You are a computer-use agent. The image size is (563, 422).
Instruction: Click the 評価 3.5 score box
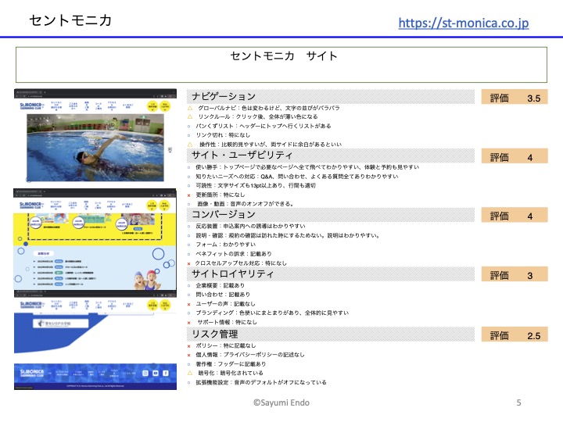click(x=514, y=98)
